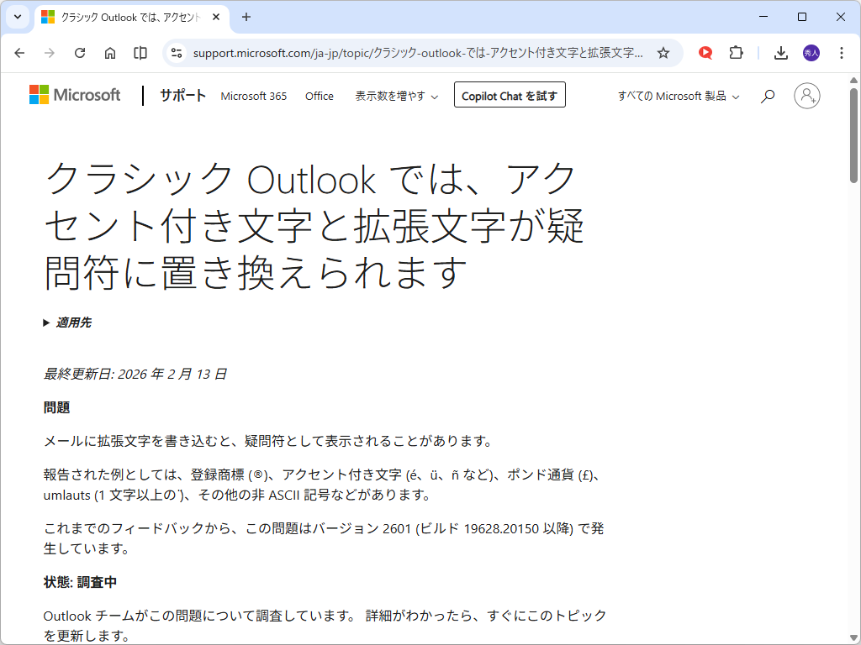This screenshot has width=861, height=645.
Task: Switch to the Office menu item
Action: (319, 96)
